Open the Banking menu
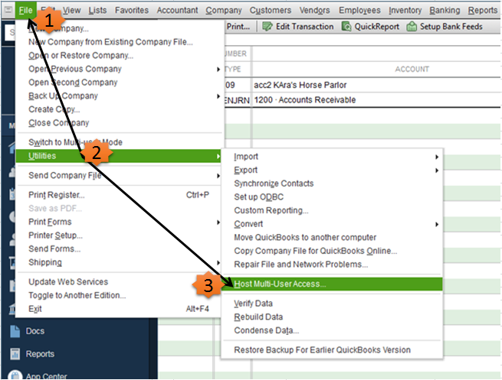 coord(445,10)
